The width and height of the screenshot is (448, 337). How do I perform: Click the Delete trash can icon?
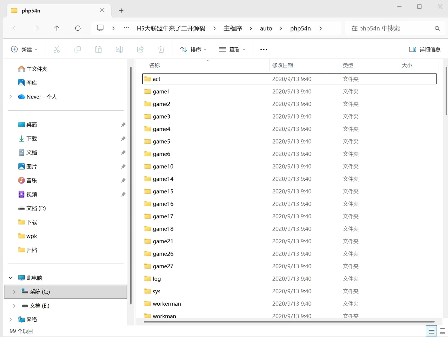161,49
